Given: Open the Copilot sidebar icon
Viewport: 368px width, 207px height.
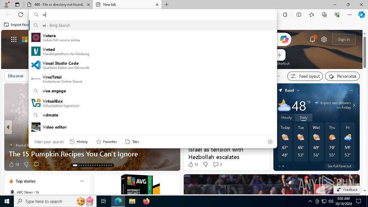Looking at the screenshot, I should [x=361, y=15].
